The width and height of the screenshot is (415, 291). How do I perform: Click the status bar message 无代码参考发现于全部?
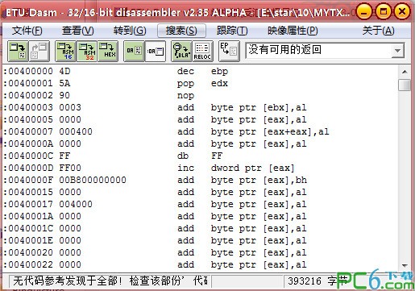point(110,281)
